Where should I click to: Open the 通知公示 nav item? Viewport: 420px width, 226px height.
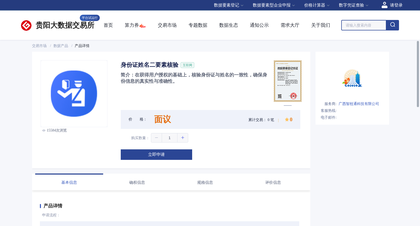[x=259, y=25]
